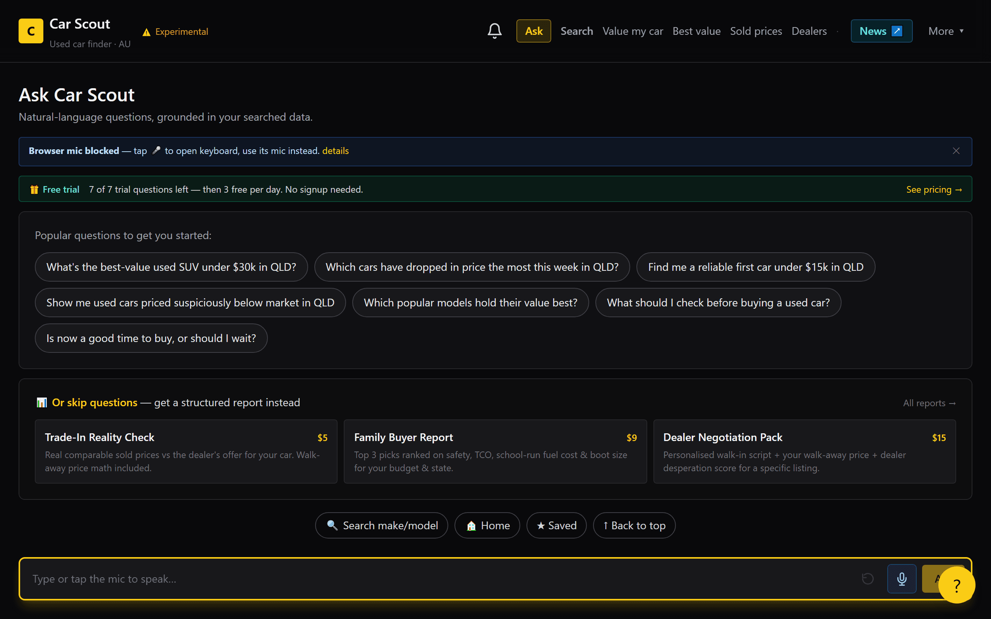Choose the reliable first car under $15k question
This screenshot has height=619, width=991.
(x=756, y=267)
